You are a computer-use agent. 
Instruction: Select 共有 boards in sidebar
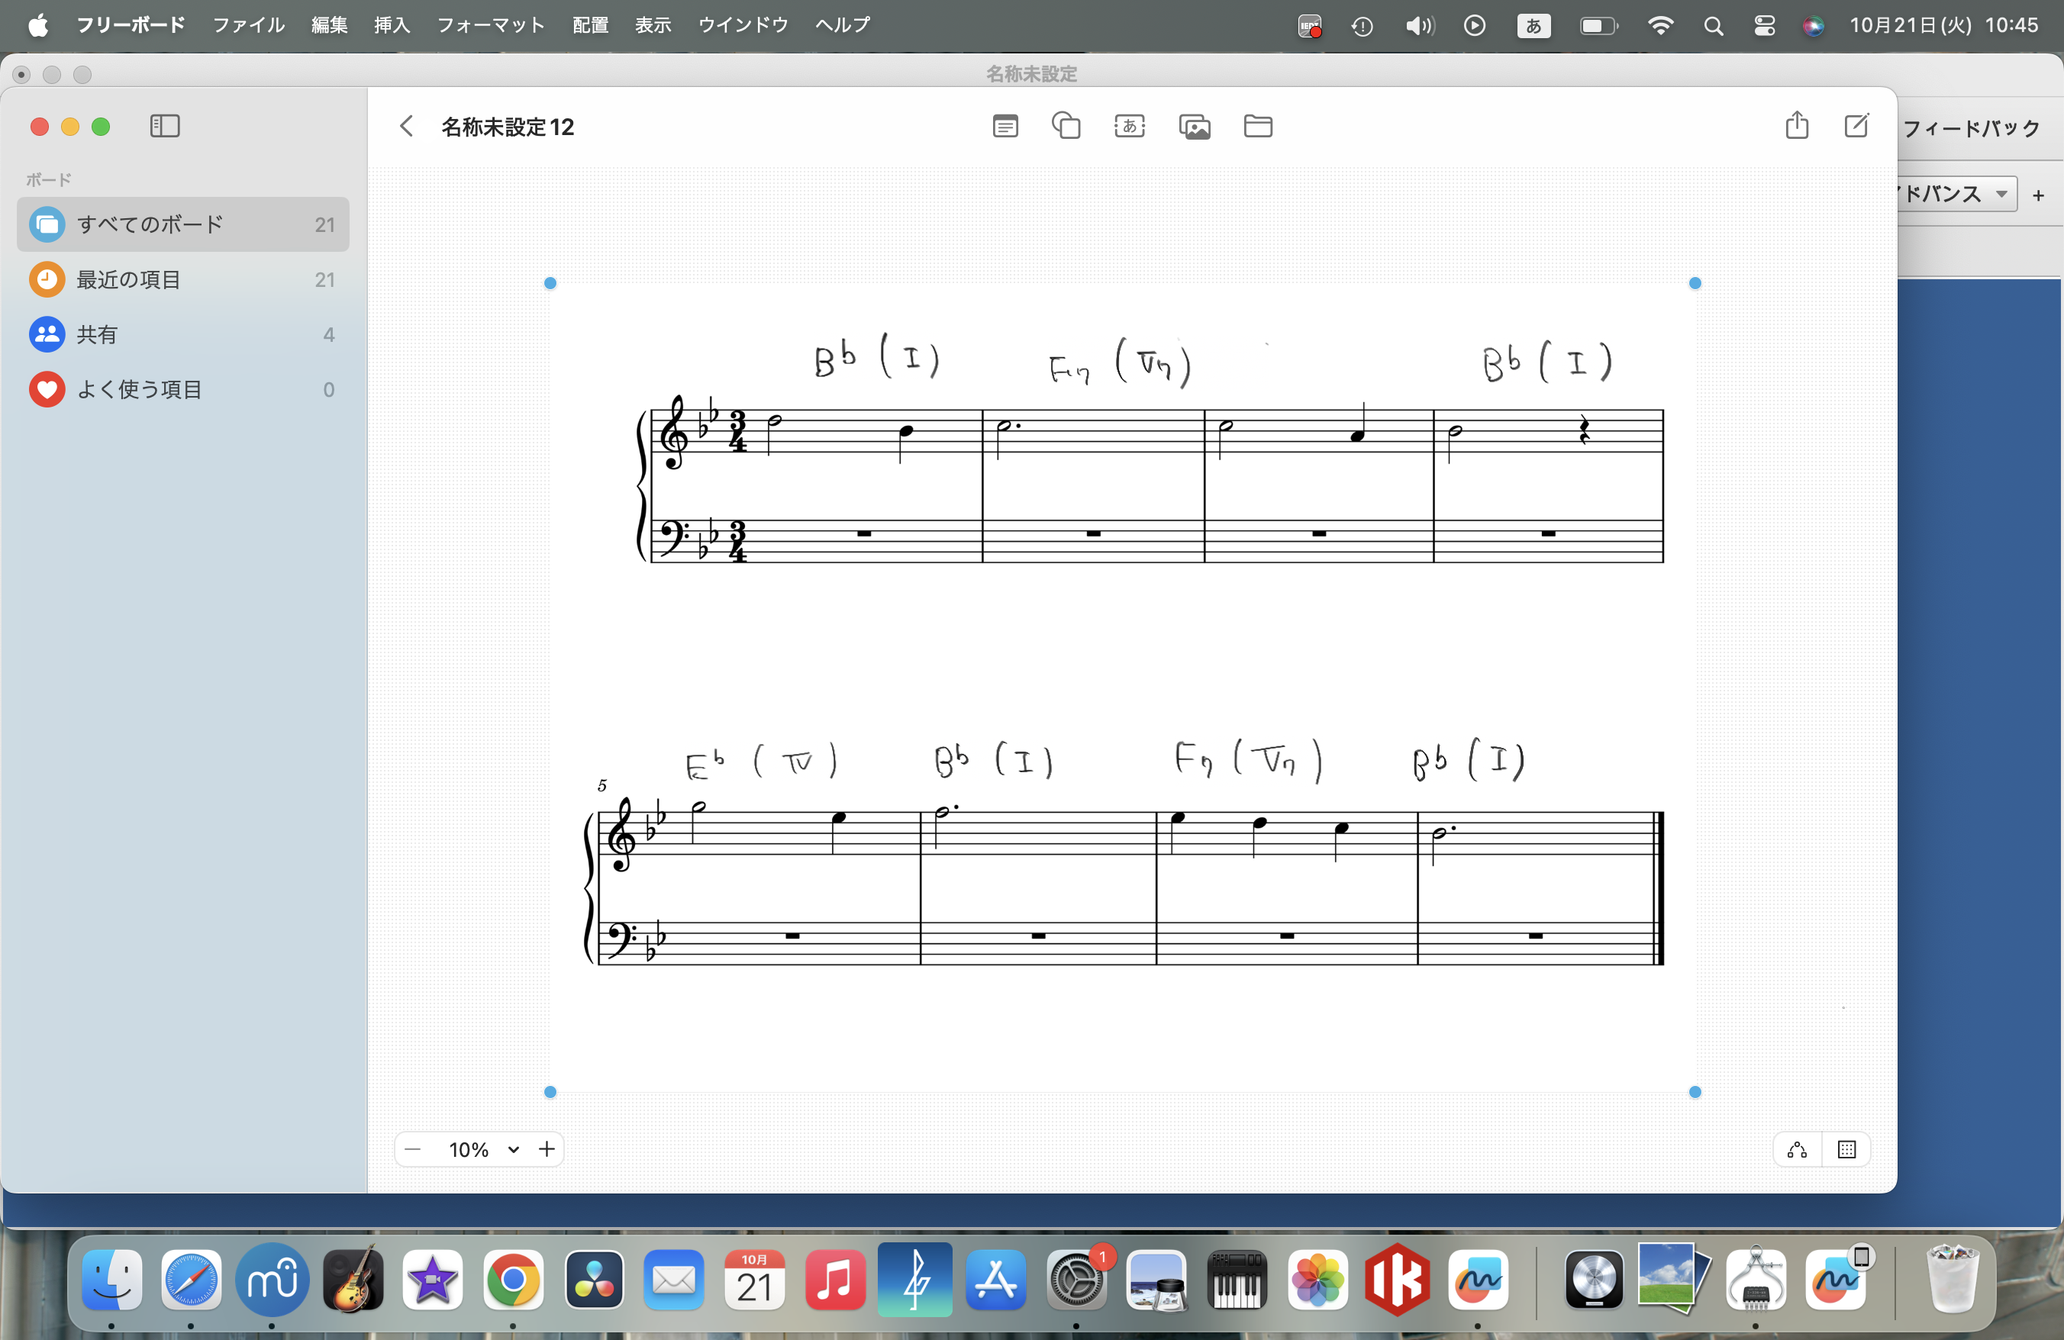[96, 334]
